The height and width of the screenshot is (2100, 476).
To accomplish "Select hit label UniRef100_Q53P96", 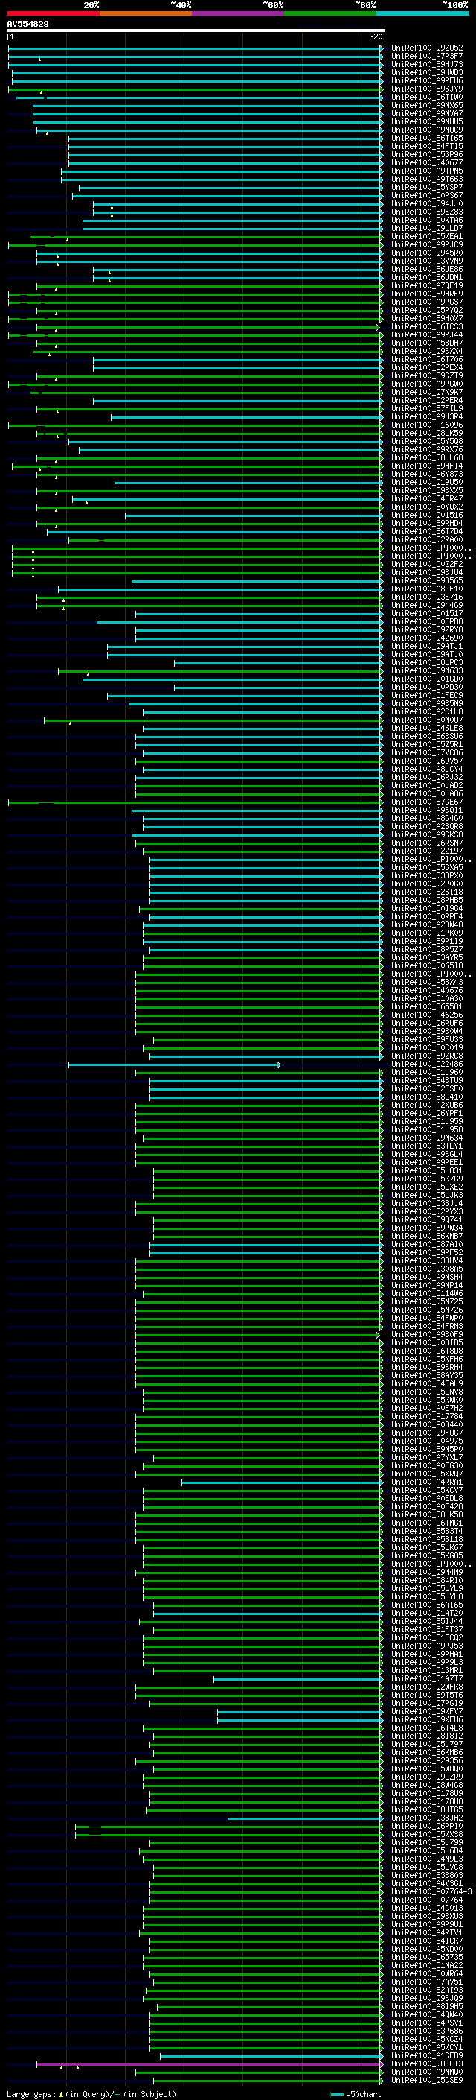I will point(427,154).
